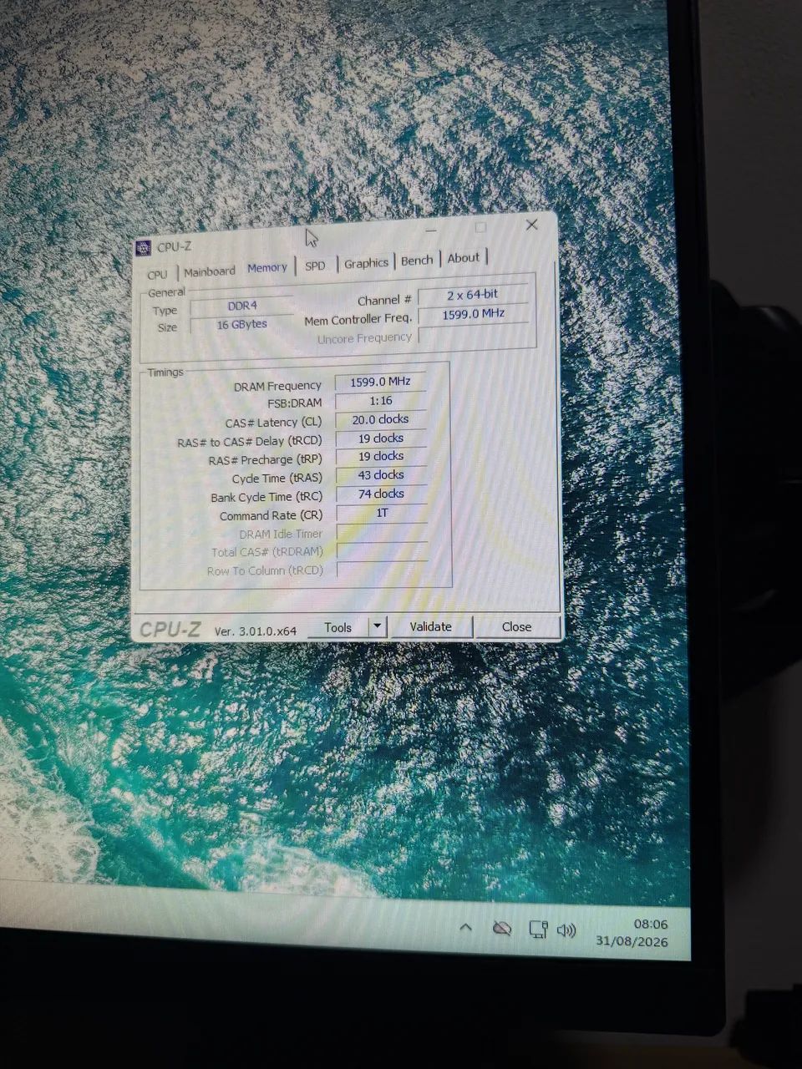
Task: Click the Validate button
Action: click(x=430, y=626)
